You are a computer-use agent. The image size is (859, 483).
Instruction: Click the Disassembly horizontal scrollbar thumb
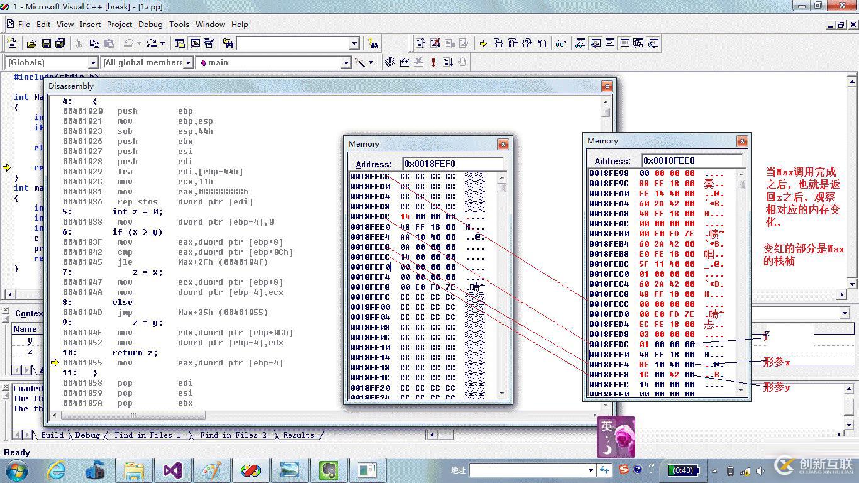[x=133, y=415]
